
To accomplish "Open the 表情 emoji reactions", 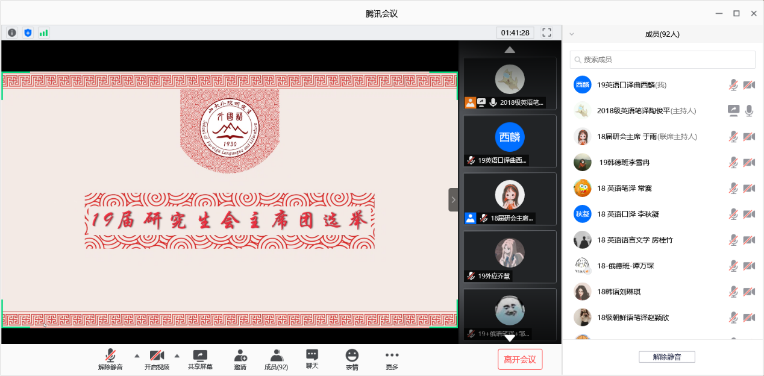I will tap(352, 360).
